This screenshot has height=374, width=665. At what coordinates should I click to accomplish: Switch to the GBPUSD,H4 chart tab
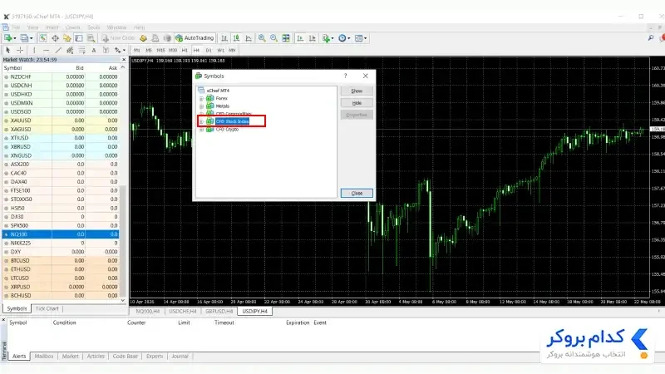[219, 311]
